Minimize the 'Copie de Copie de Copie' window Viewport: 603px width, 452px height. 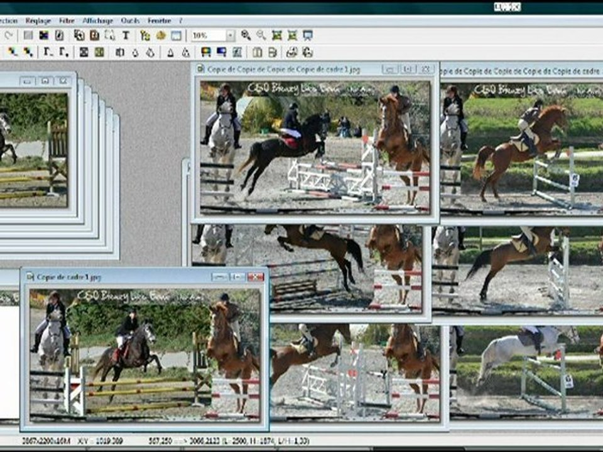tap(390, 69)
